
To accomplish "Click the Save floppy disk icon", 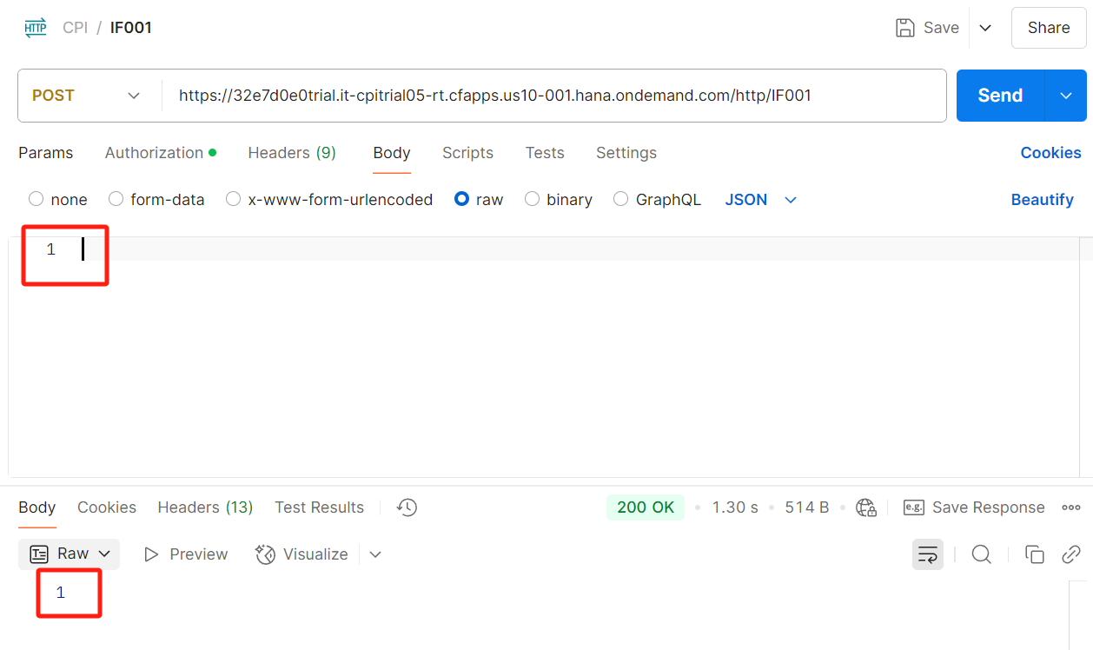I will click(904, 28).
